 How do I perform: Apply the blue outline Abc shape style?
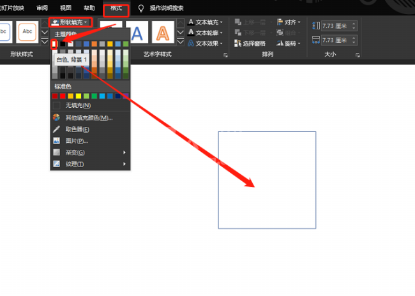tap(5, 32)
